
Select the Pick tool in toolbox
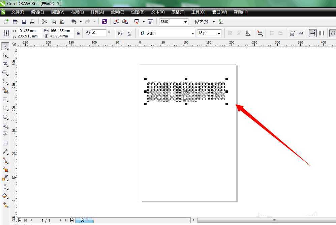tap(5, 46)
